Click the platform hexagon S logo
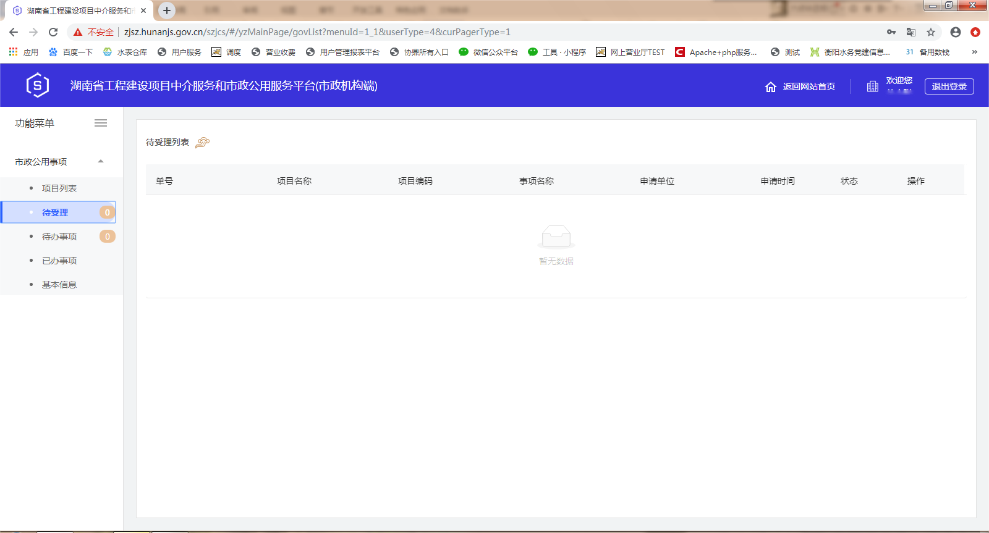 click(x=38, y=85)
